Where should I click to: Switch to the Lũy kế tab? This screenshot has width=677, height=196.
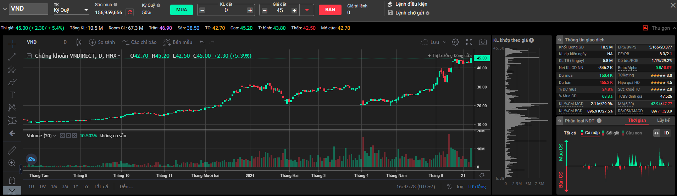[x=663, y=120]
